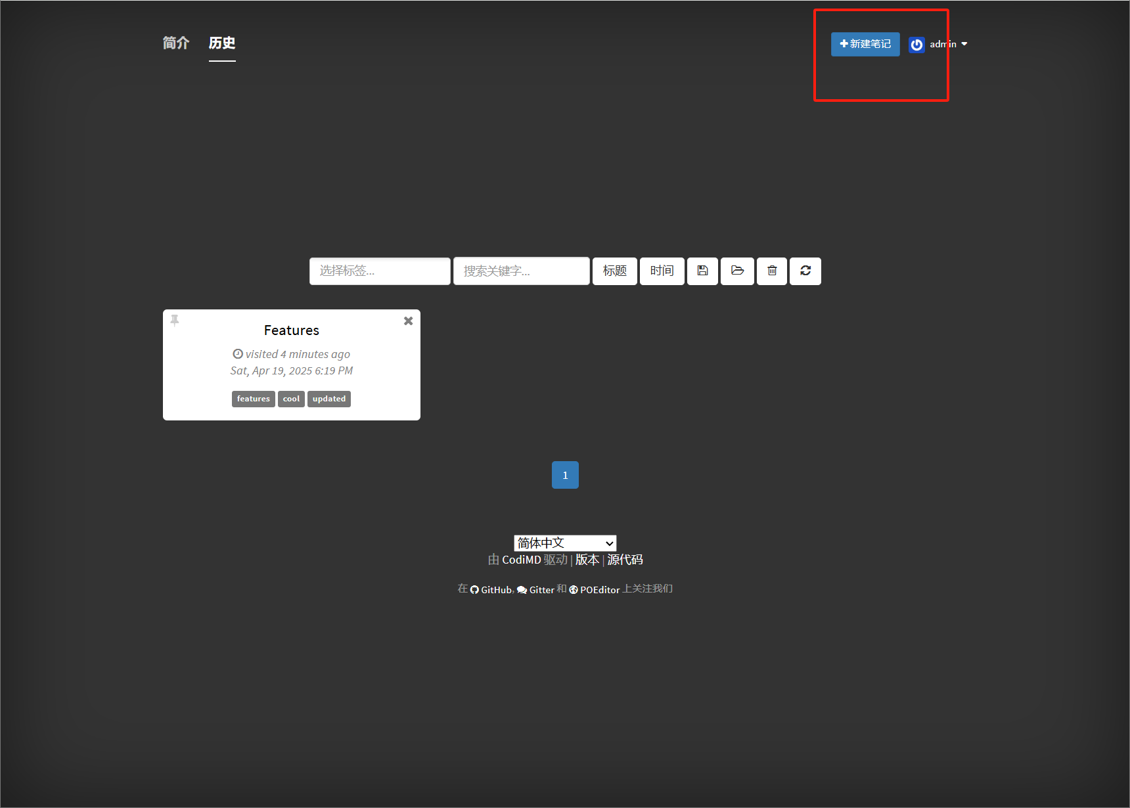Pin the Features note card
The image size is (1130, 808).
pos(175,320)
